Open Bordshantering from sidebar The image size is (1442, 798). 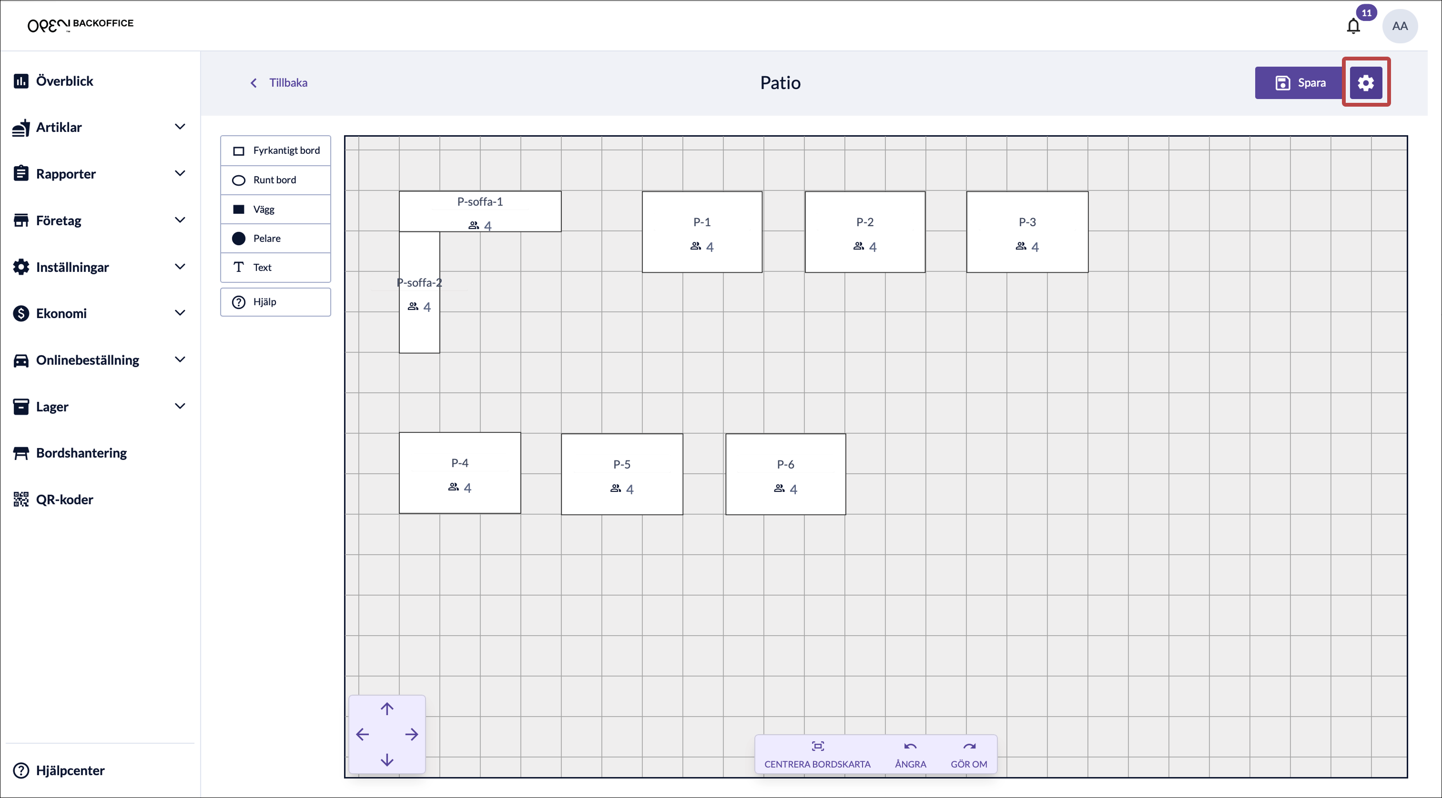(x=81, y=453)
